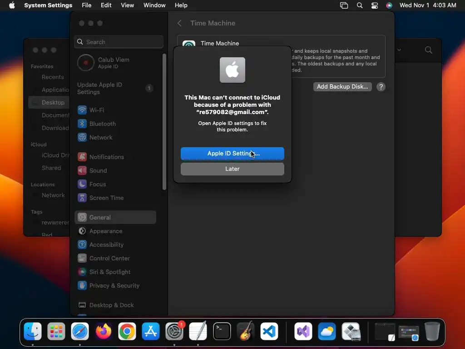The width and height of the screenshot is (465, 349).
Task: Click search icon in Finder window
Action: click(429, 50)
